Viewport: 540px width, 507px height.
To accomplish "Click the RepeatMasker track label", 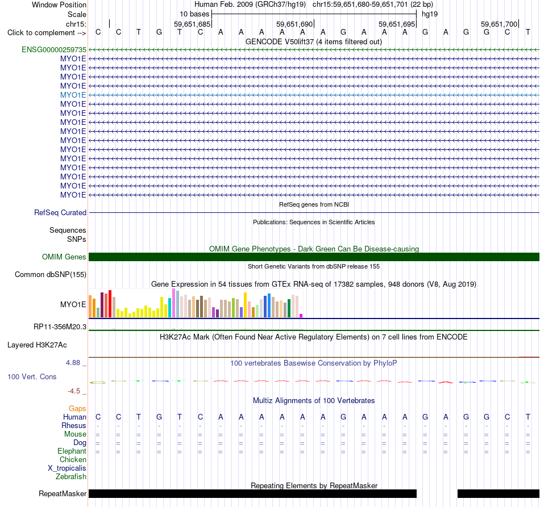I will point(63,493).
